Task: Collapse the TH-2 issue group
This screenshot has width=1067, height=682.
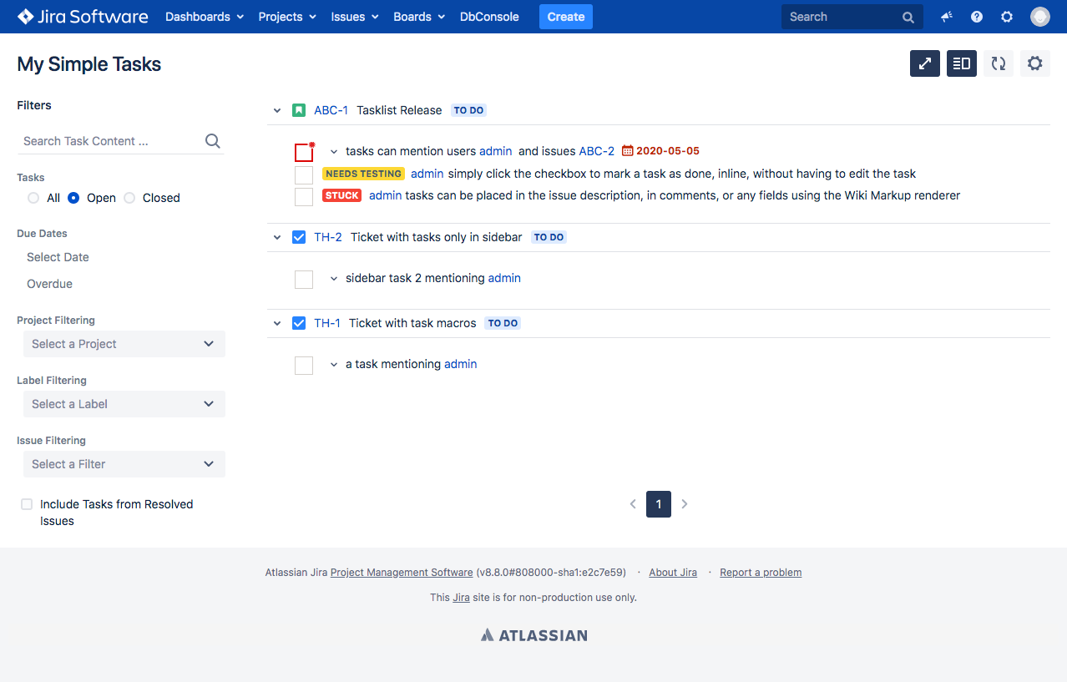Action: coord(277,237)
